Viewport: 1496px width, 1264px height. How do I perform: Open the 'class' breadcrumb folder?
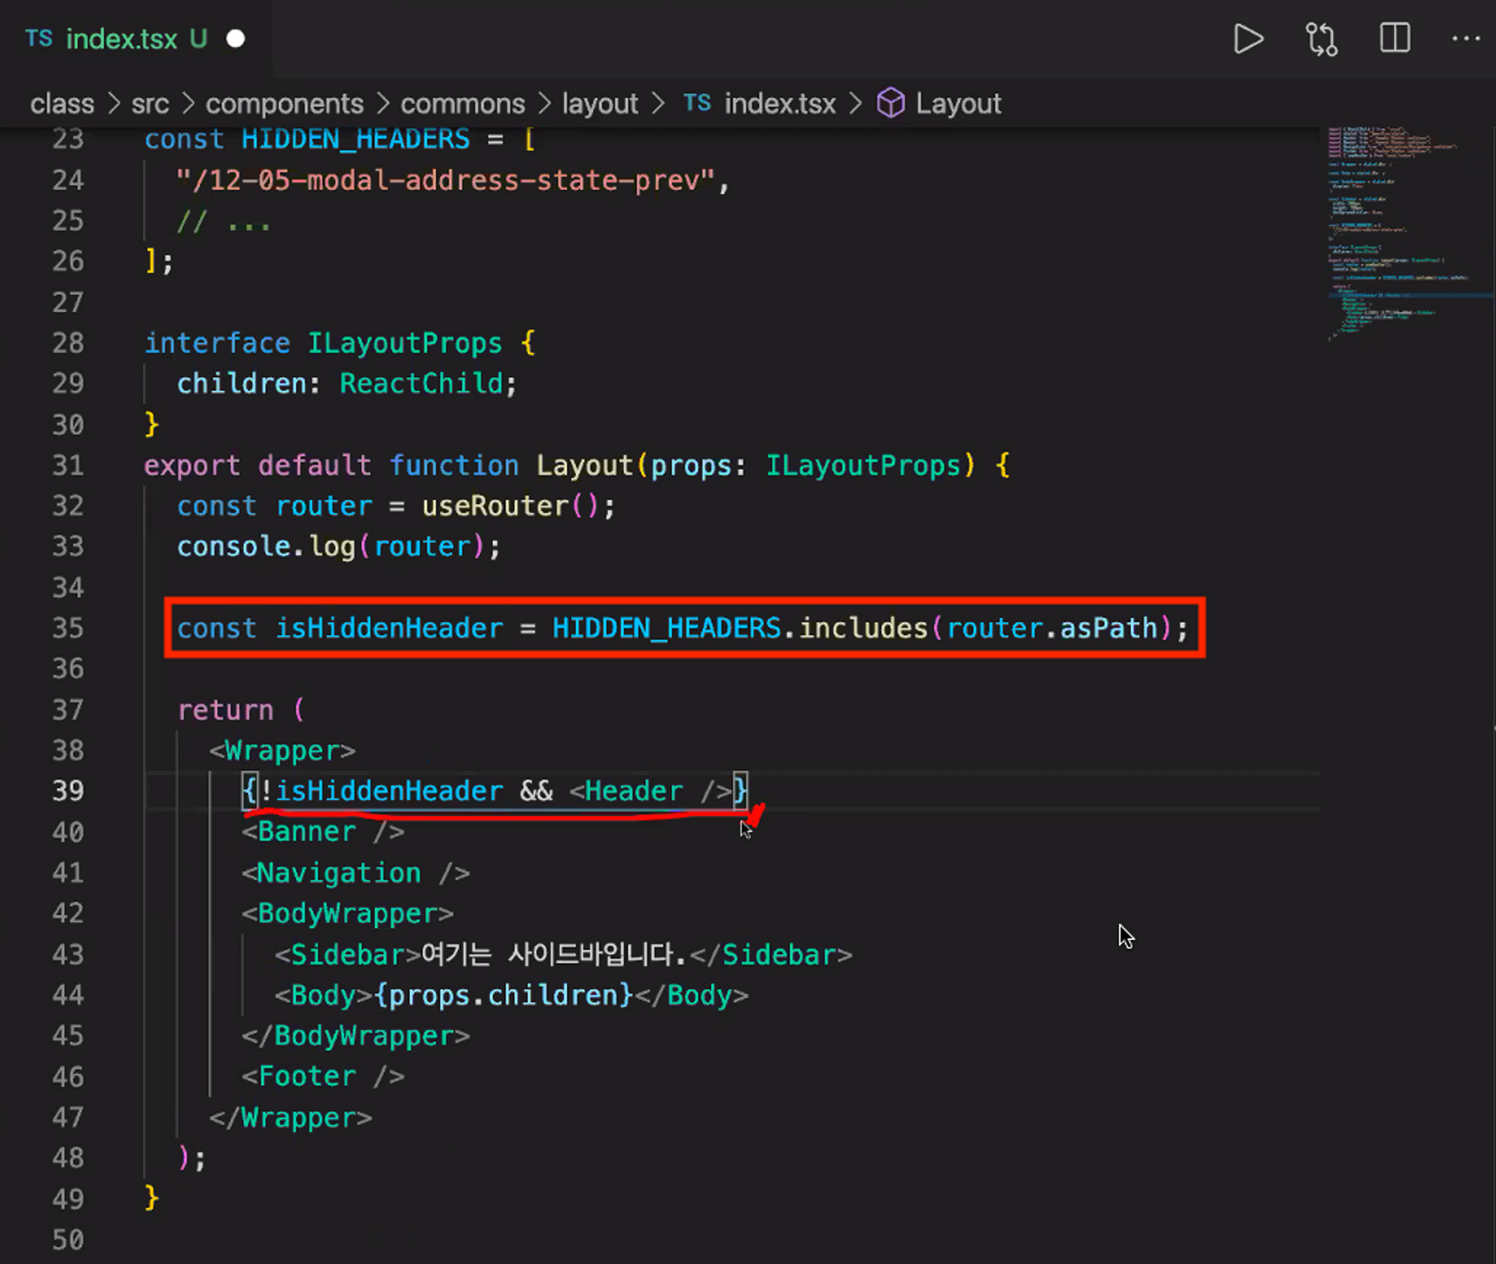(x=62, y=104)
